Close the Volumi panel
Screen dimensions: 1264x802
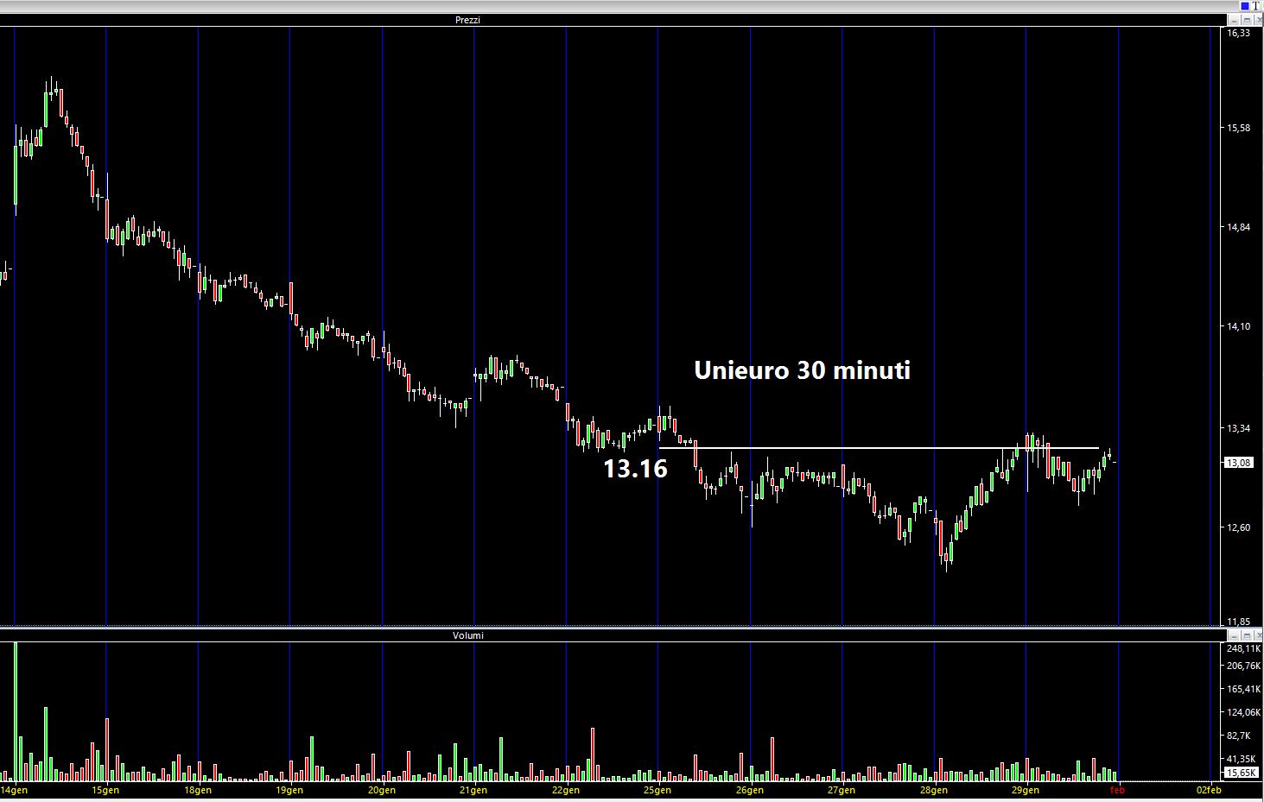(x=1258, y=635)
